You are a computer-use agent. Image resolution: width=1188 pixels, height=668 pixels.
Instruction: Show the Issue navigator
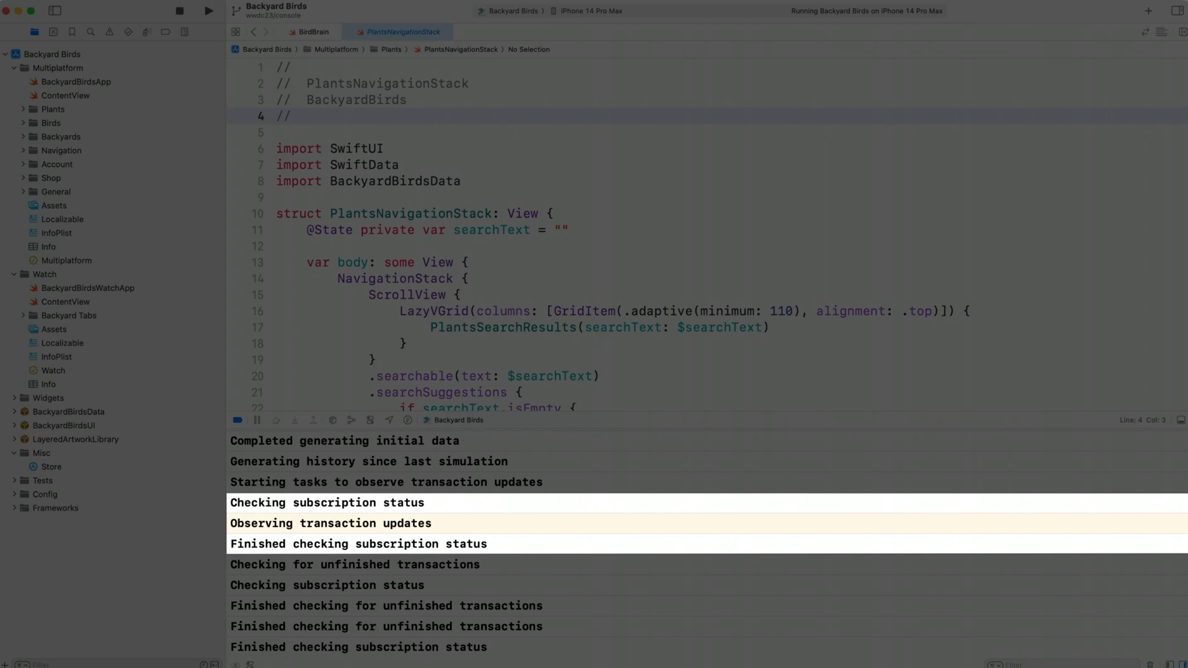tap(109, 31)
